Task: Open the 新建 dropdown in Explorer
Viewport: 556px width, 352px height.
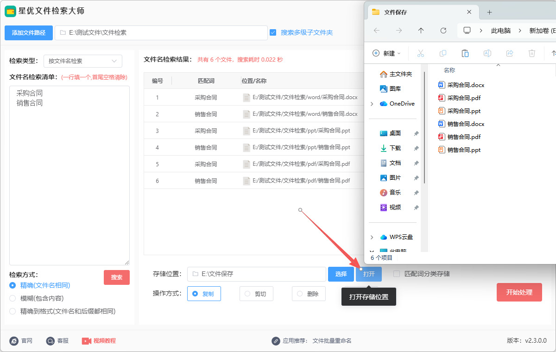Action: point(387,53)
